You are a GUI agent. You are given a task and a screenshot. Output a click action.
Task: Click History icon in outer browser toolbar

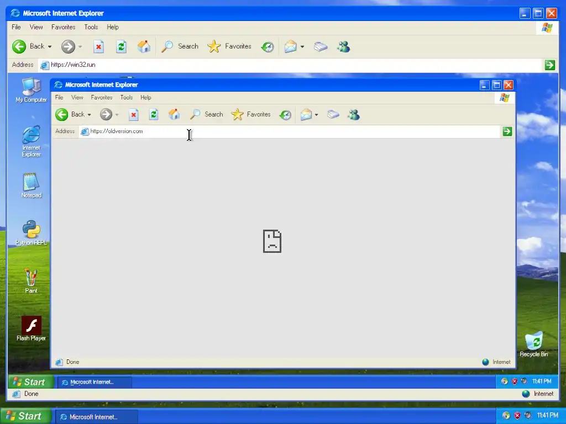click(268, 46)
